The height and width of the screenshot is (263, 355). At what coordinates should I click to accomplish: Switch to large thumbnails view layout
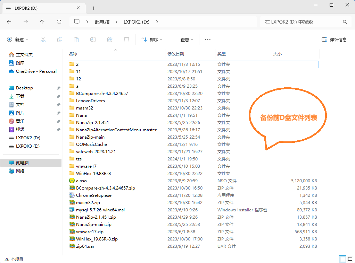click(x=350, y=259)
